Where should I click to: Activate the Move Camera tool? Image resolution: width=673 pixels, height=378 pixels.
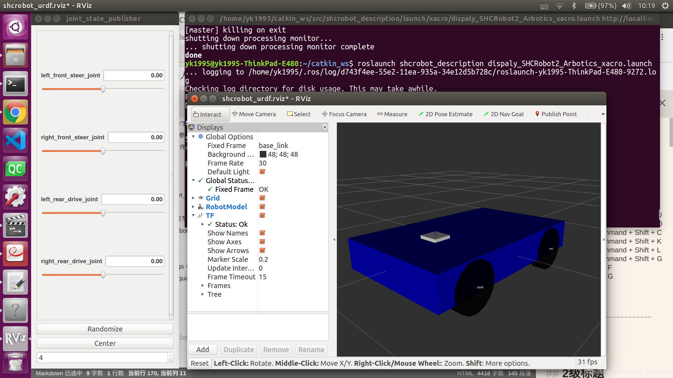coord(254,114)
